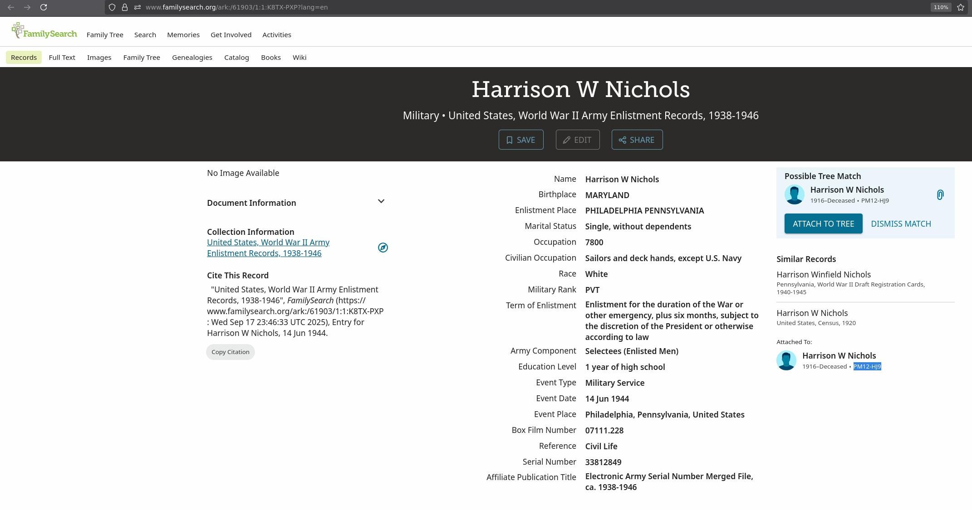Click DISMISS MATCH link
Viewport: 972px width, 510px height.
pyautogui.click(x=901, y=224)
